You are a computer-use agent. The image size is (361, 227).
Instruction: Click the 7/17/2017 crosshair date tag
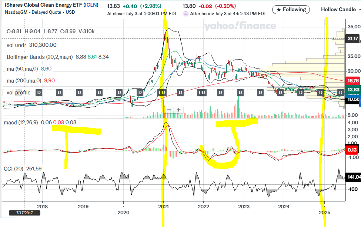click(x=25, y=213)
